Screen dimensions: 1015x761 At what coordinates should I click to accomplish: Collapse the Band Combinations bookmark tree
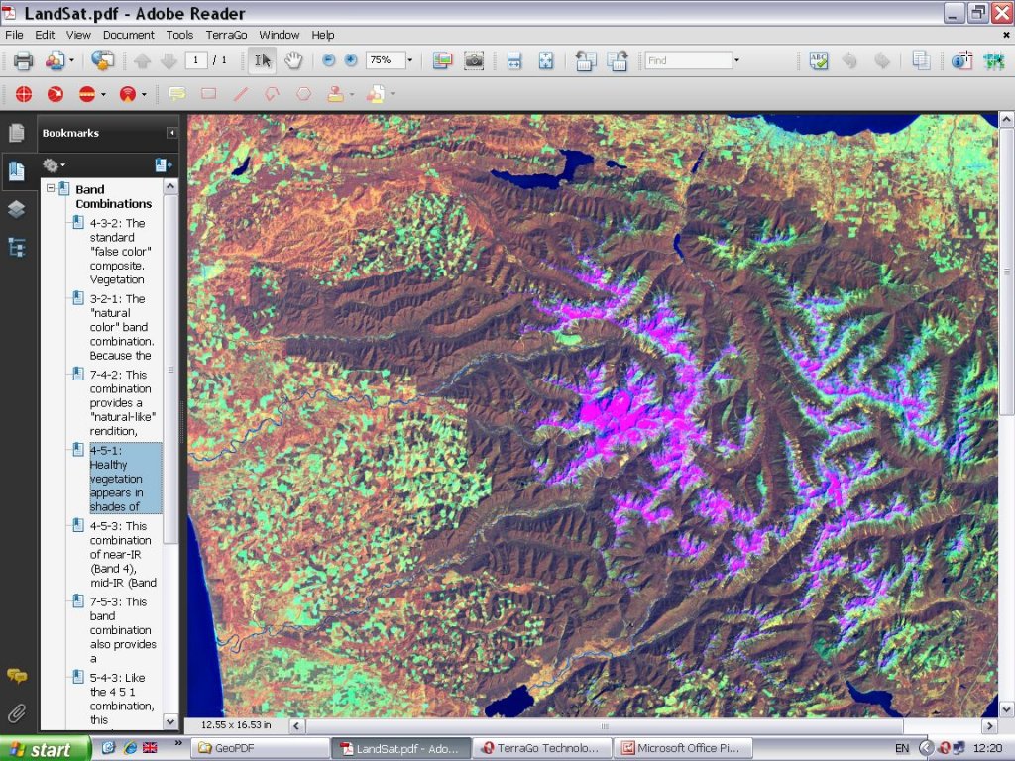click(51, 189)
